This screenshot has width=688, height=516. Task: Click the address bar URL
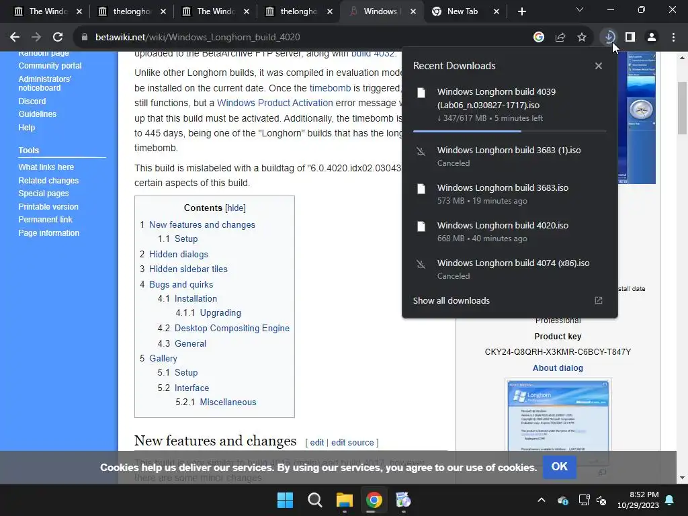pyautogui.click(x=198, y=38)
